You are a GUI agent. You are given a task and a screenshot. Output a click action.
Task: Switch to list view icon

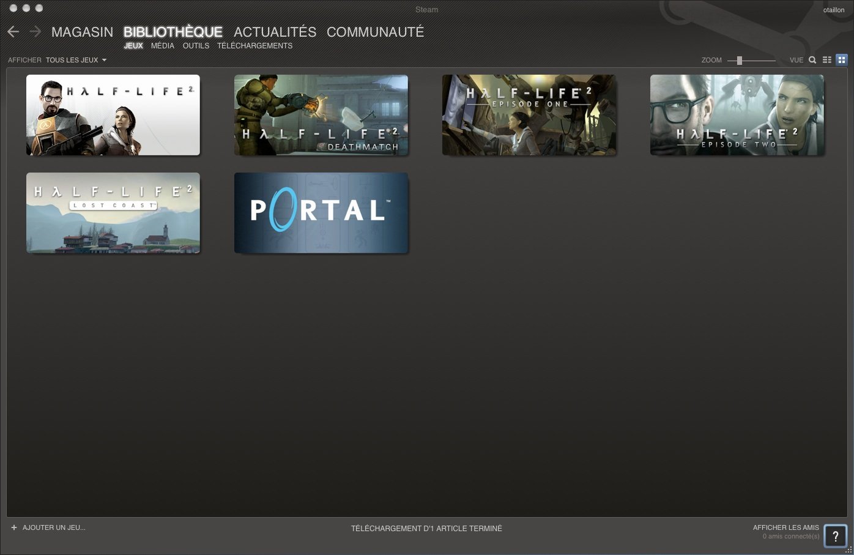(827, 60)
